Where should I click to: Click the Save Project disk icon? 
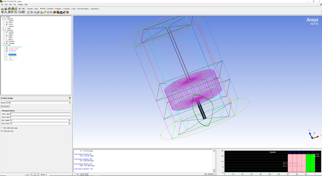click(x=6, y=9)
